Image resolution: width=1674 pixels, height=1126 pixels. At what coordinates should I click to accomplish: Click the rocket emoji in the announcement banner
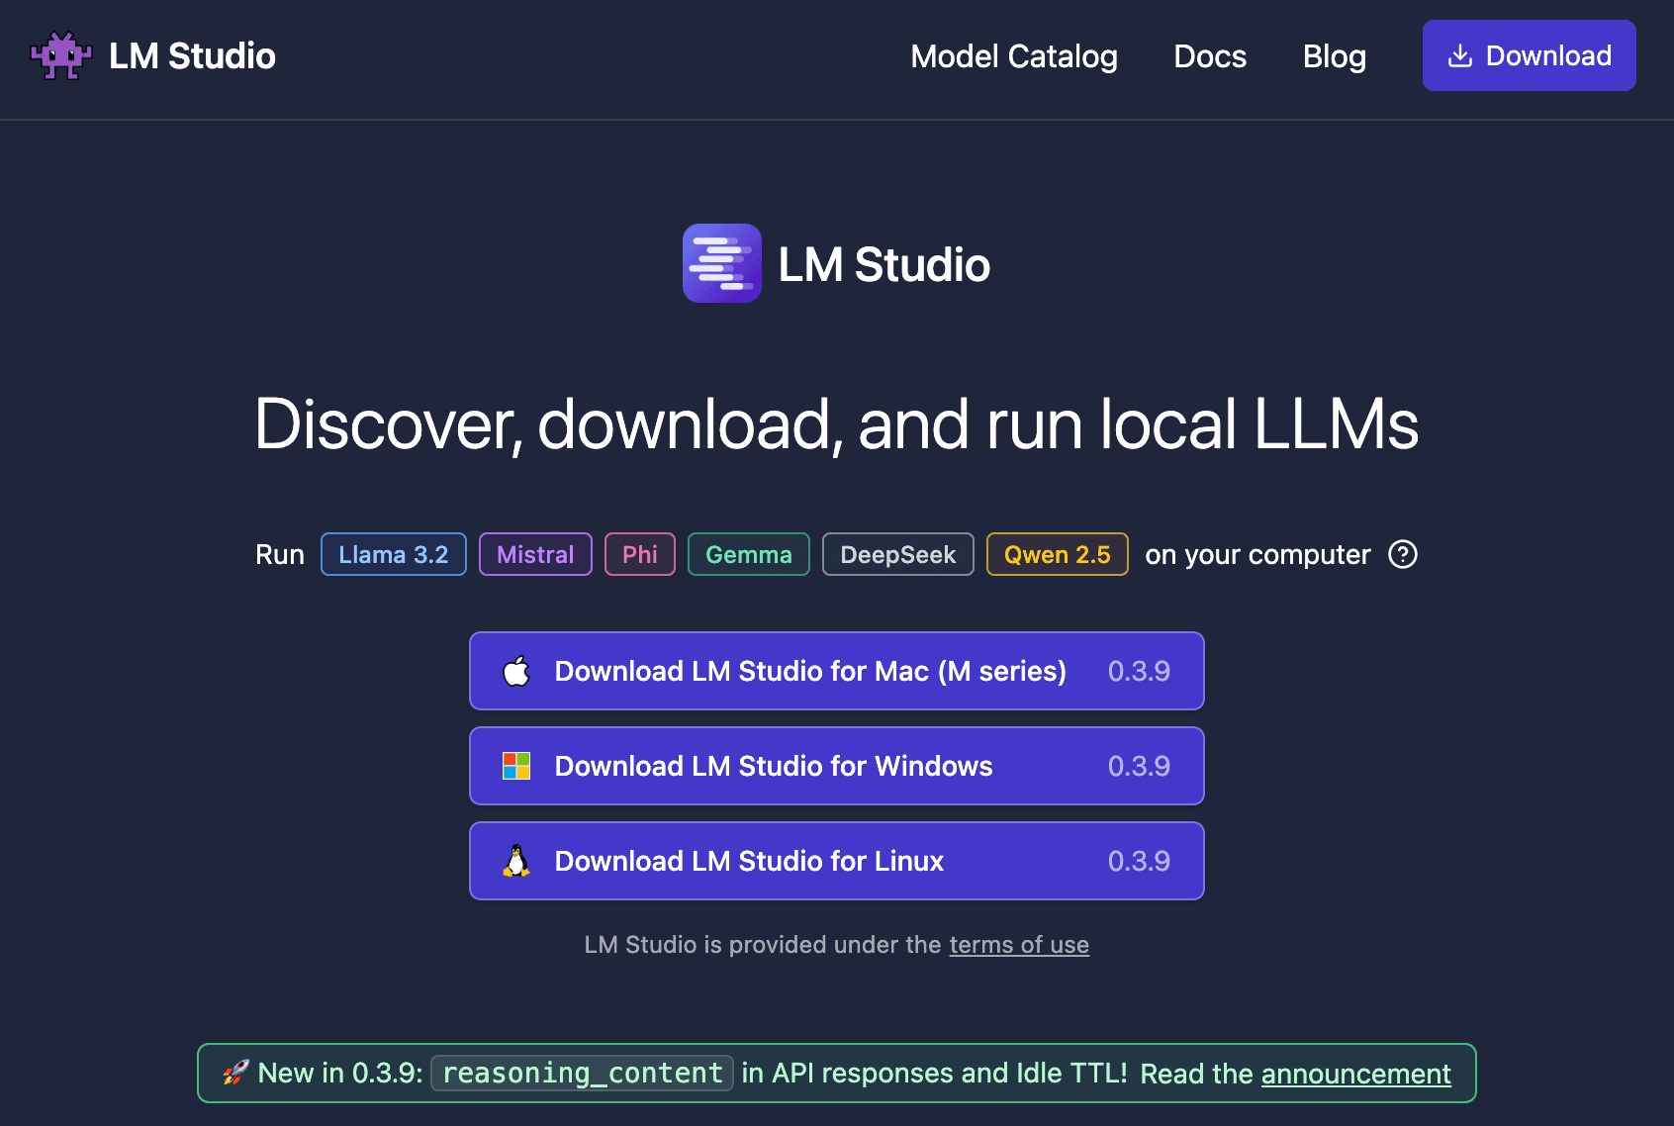click(x=235, y=1073)
